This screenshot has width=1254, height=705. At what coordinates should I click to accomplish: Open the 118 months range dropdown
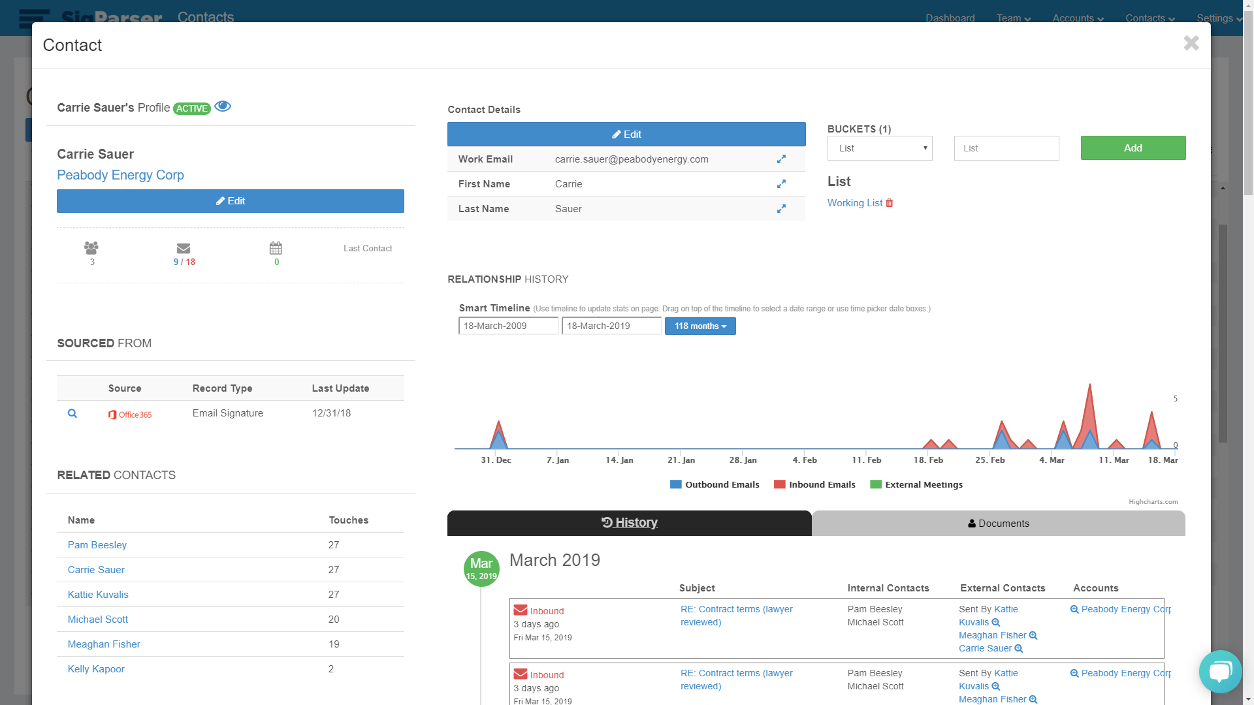(700, 326)
